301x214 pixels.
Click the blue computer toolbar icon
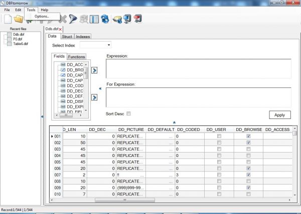click(x=127, y=19)
